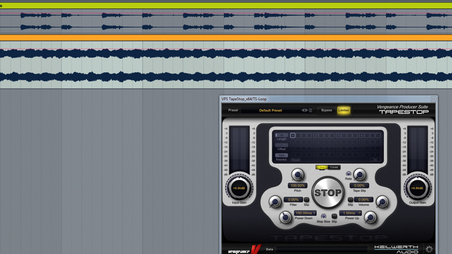The width and height of the screenshot is (452, 254).
Task: Select the previous preset arrow
Action: coord(303,111)
